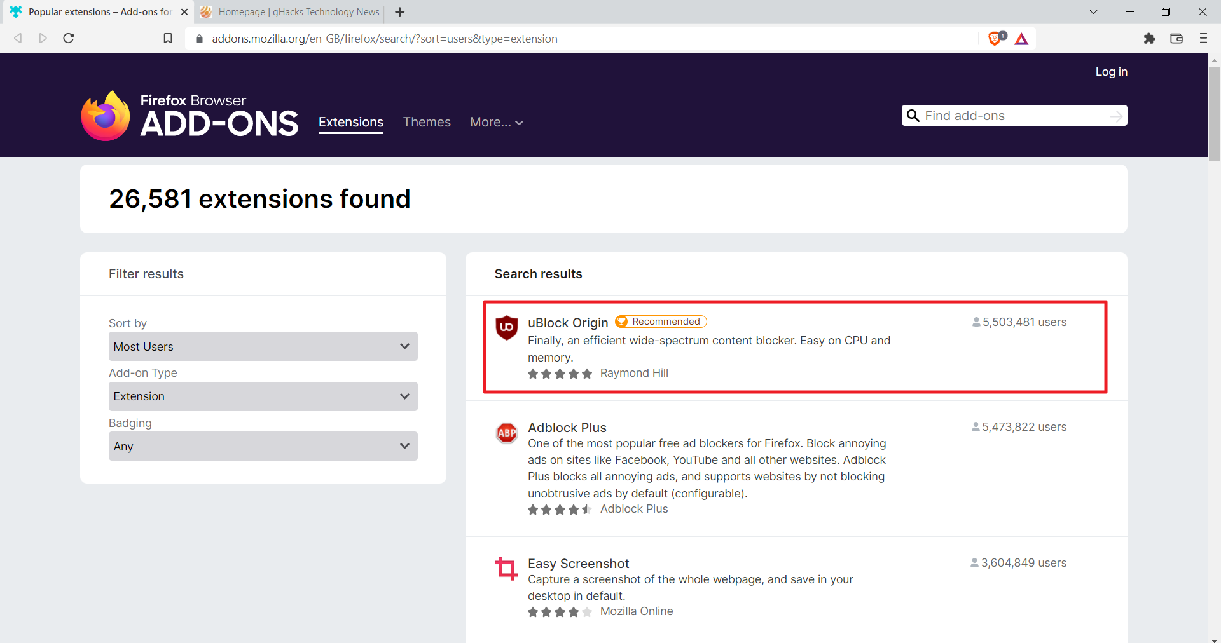View site info via the padlock icon
This screenshot has width=1221, height=643.
point(199,39)
